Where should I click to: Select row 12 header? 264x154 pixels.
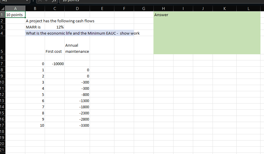click(x=3, y=94)
